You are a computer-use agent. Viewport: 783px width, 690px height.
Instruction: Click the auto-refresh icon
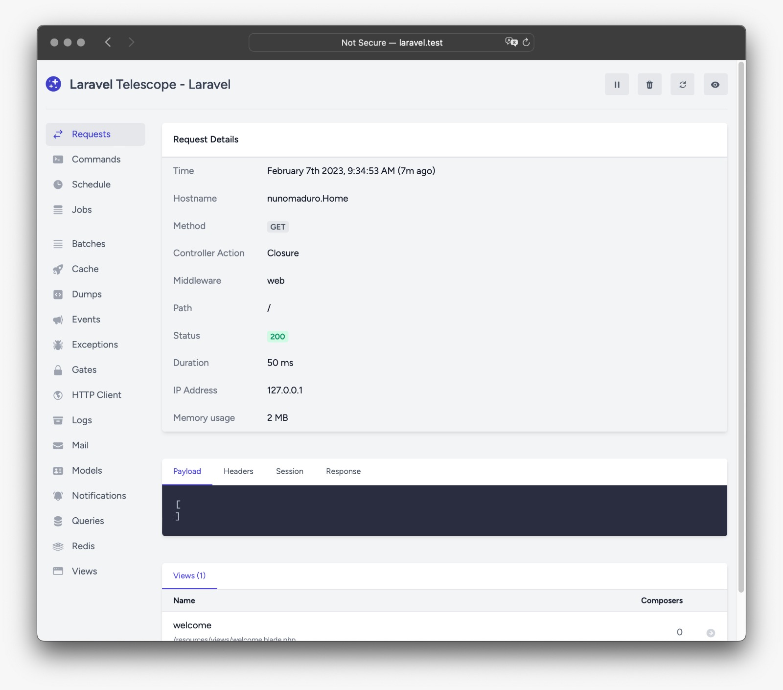tap(683, 84)
